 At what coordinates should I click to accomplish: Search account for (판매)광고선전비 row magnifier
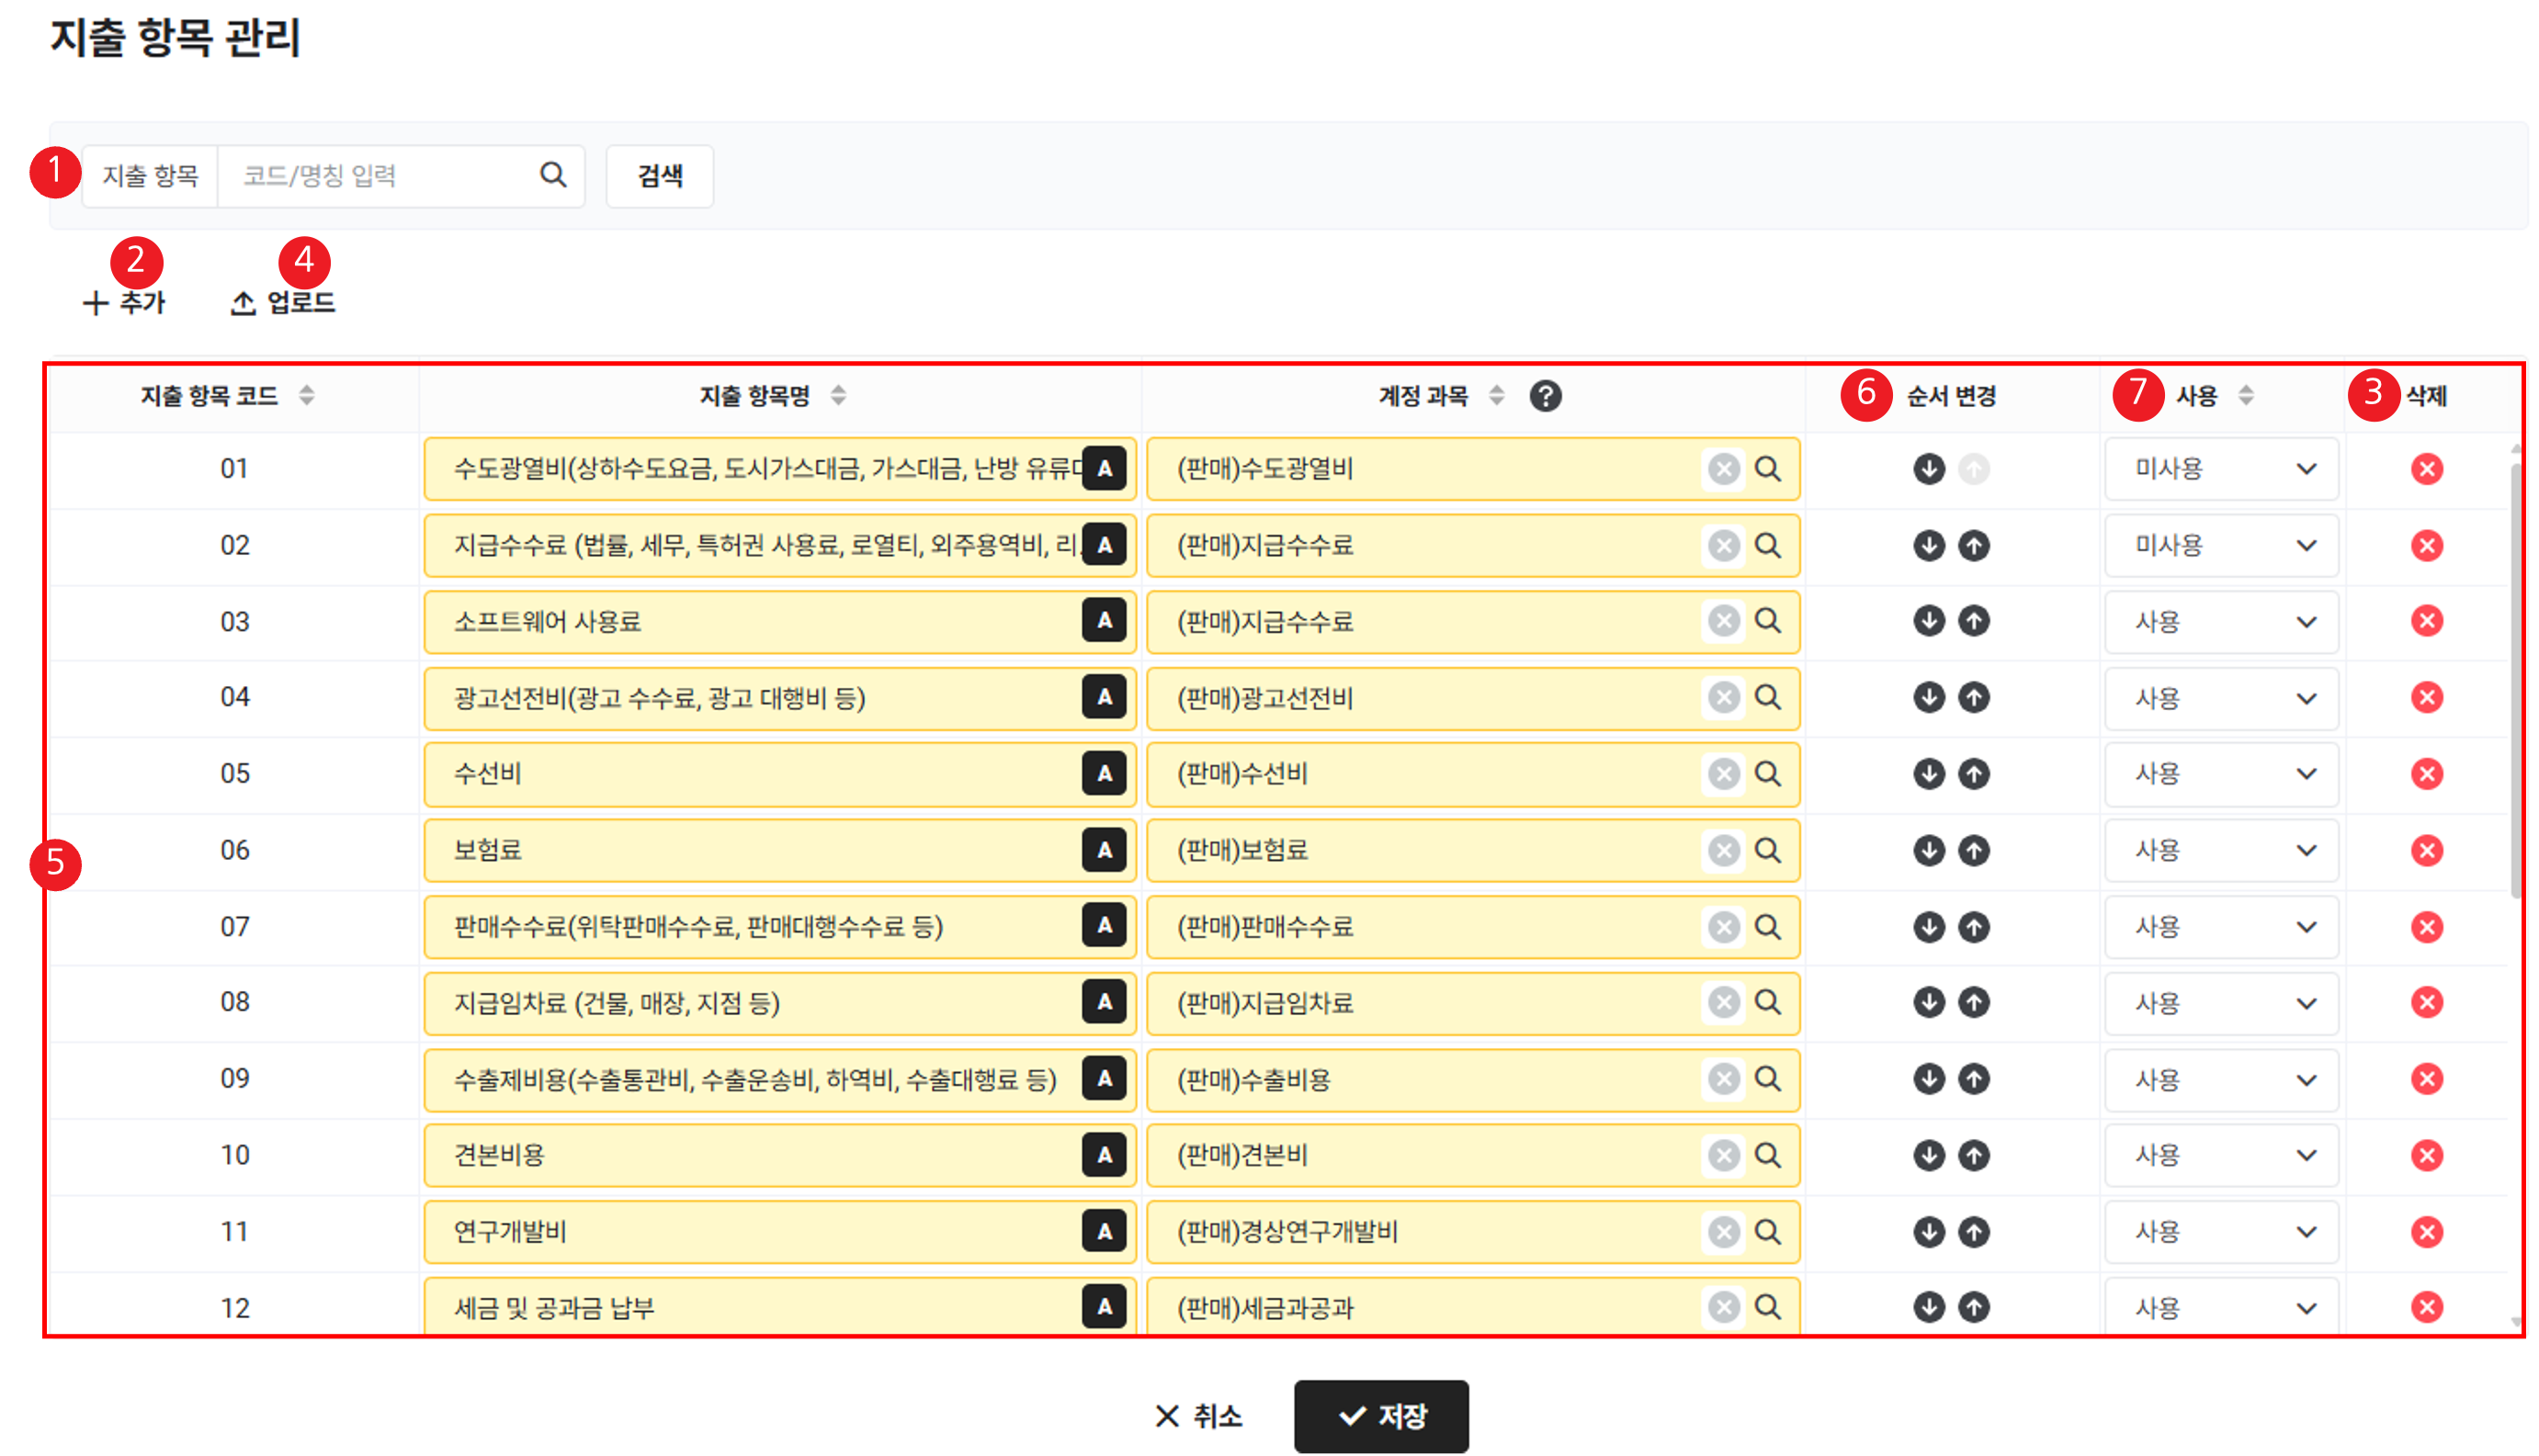point(1768,697)
